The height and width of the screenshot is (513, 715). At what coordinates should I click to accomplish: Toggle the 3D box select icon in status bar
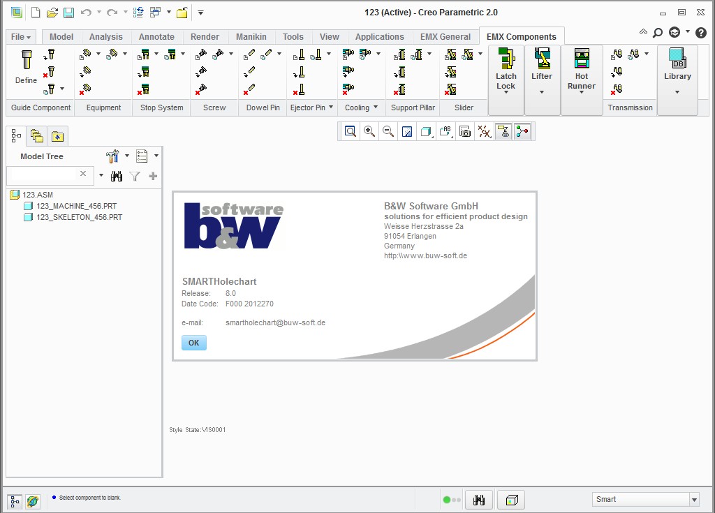click(x=511, y=500)
